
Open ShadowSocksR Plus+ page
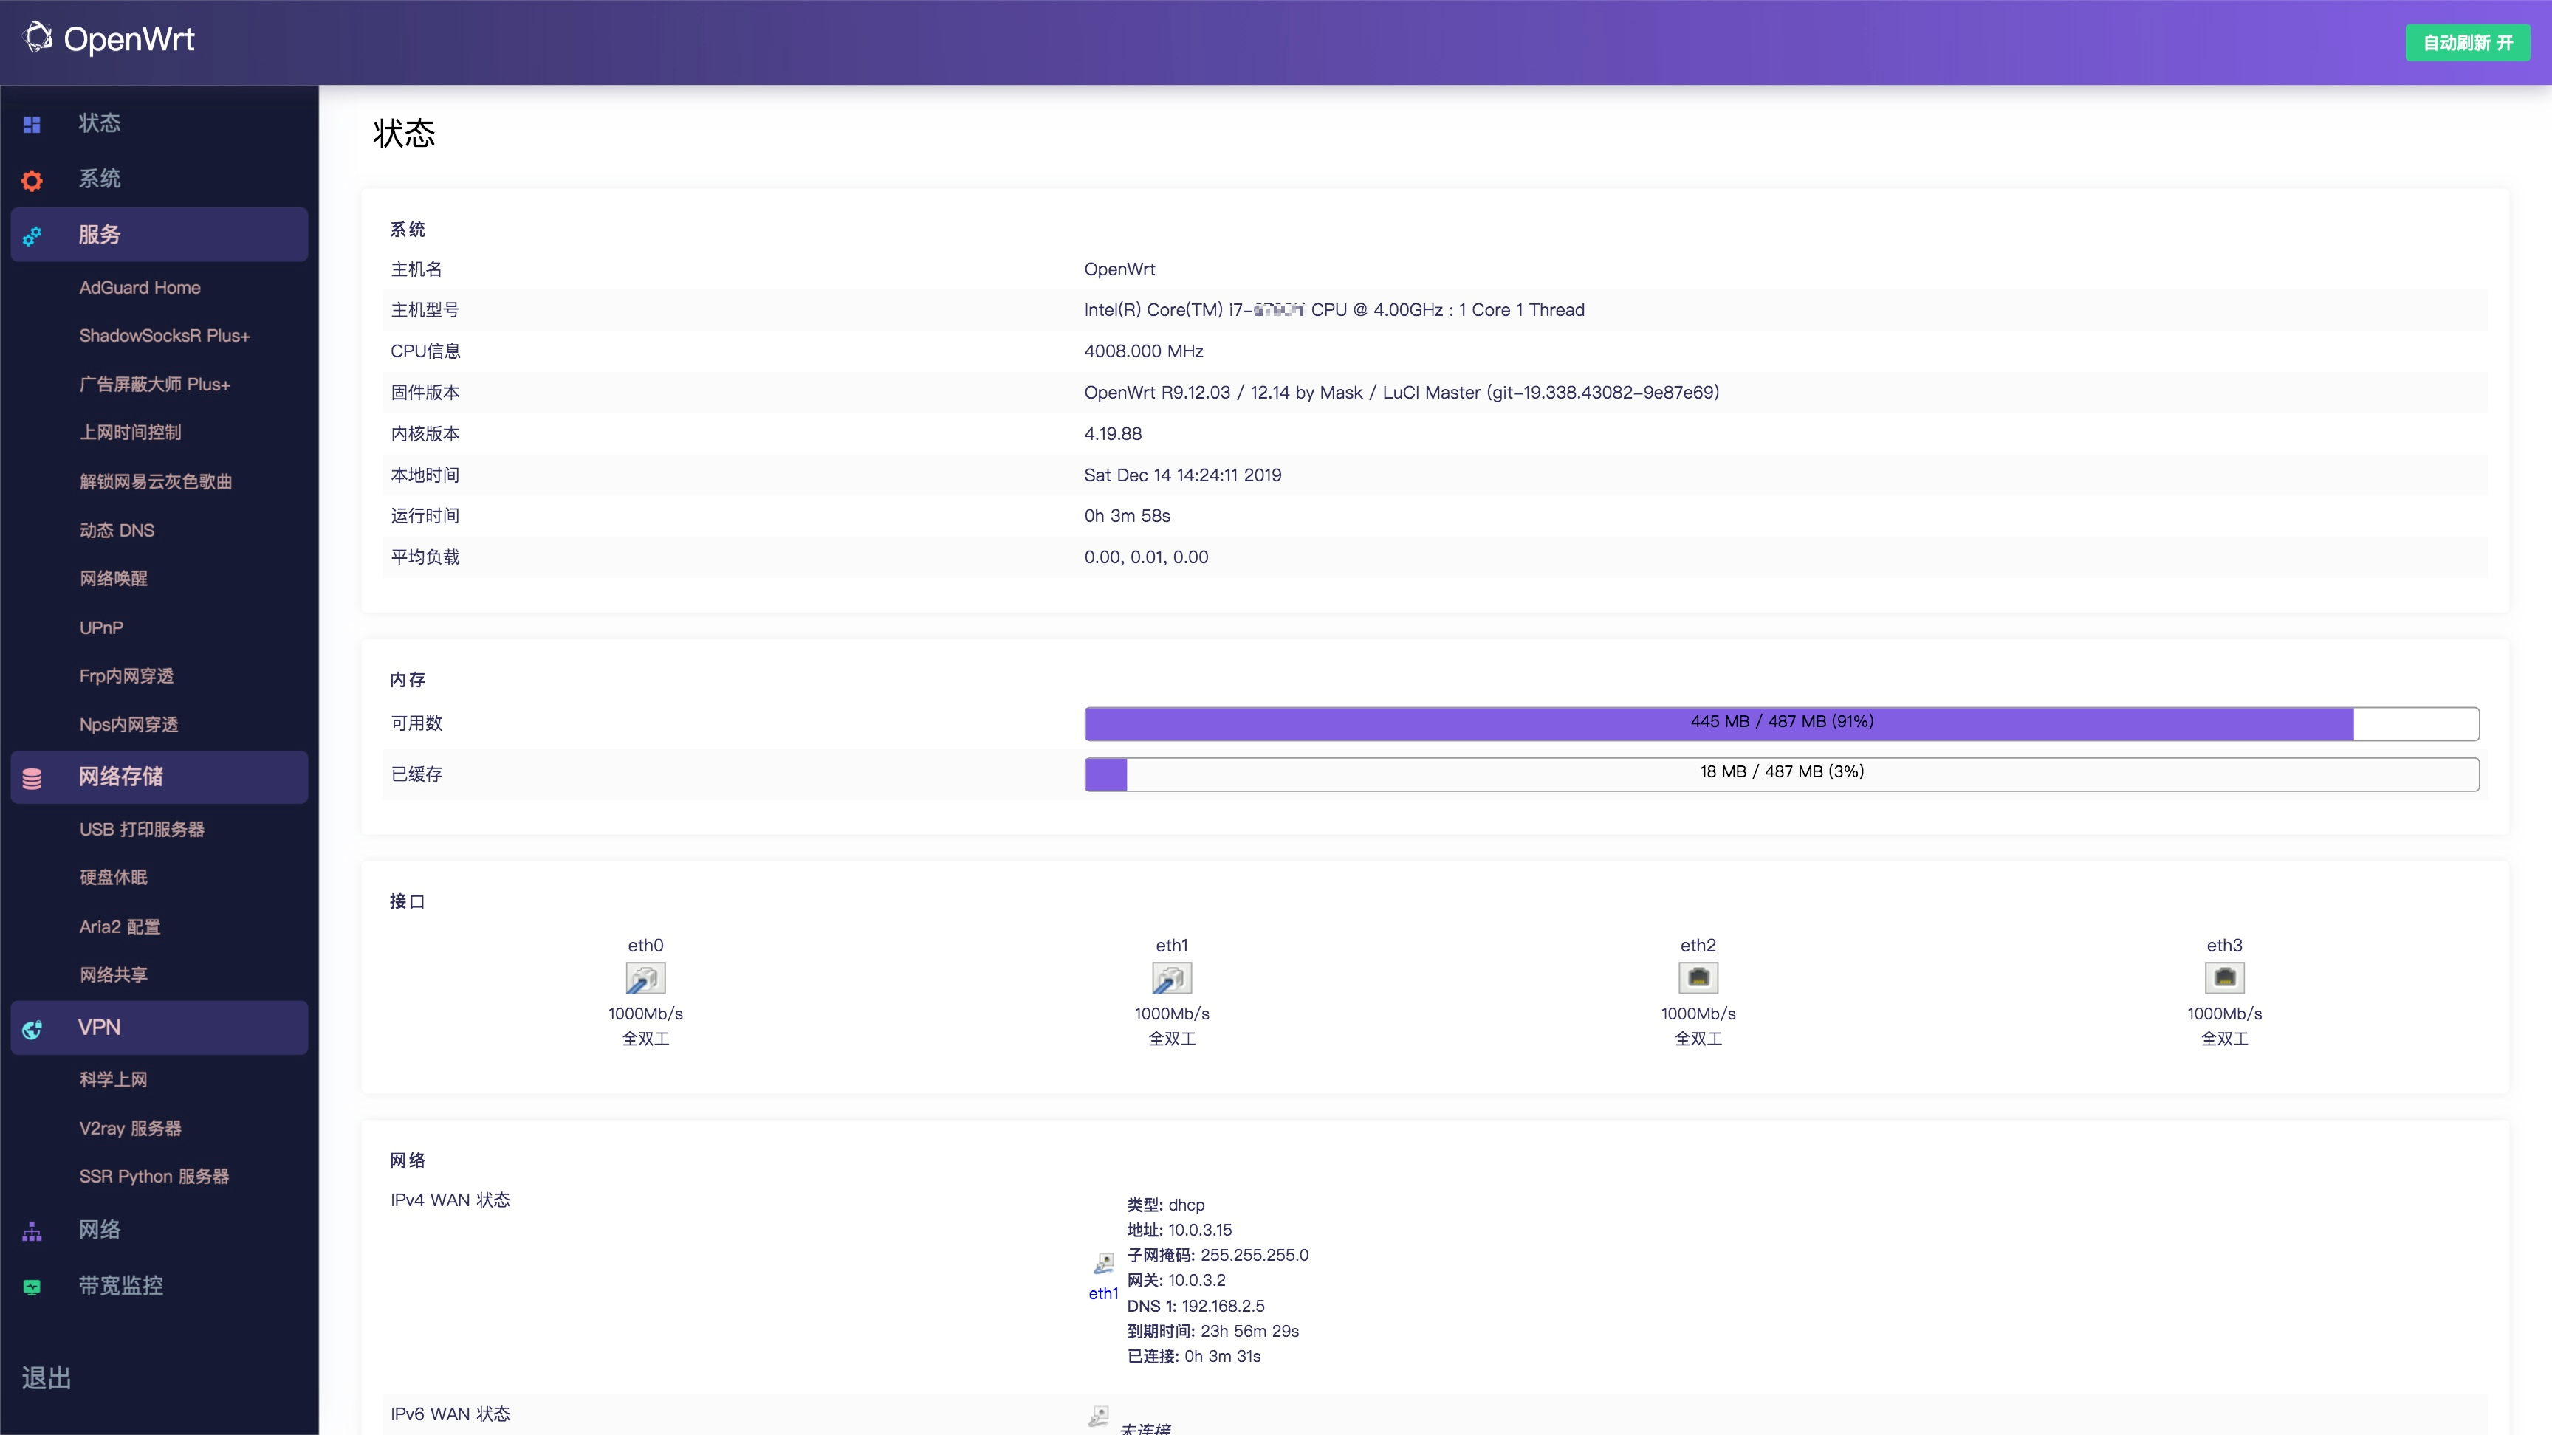(165, 336)
